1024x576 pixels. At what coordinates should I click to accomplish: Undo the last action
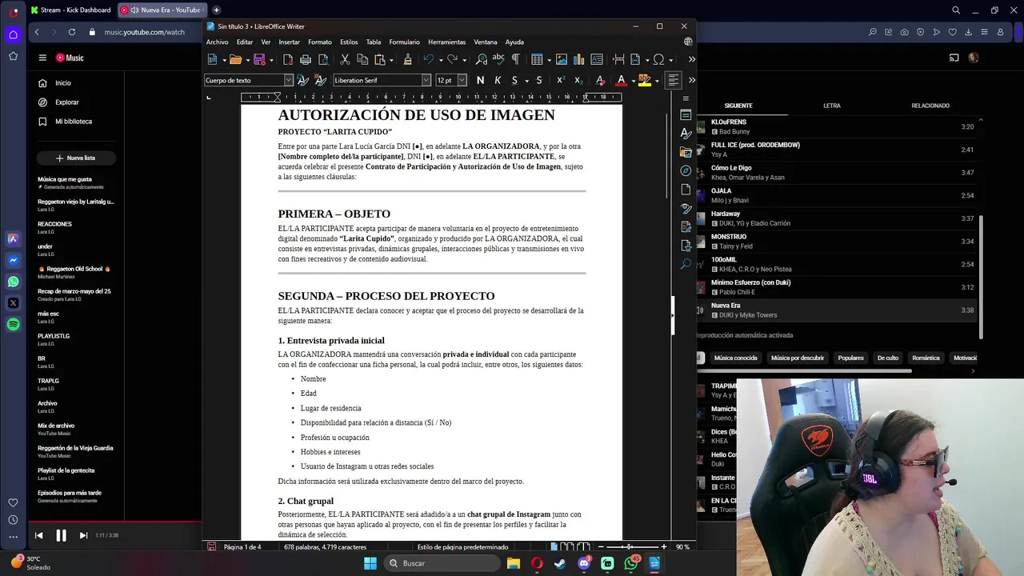pos(429,59)
